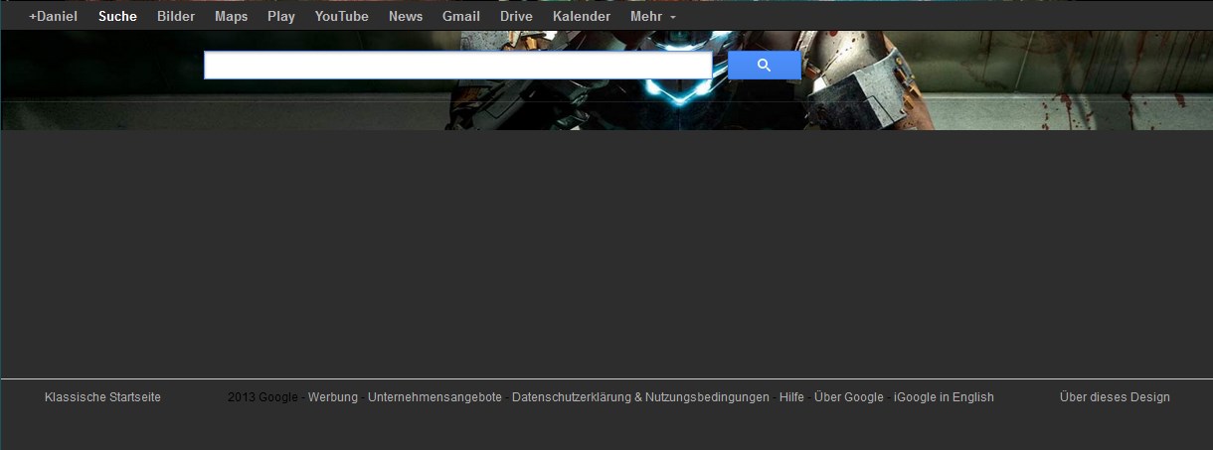Open Über dieses Design link
Screen dimensions: 1213x450
[1115, 397]
